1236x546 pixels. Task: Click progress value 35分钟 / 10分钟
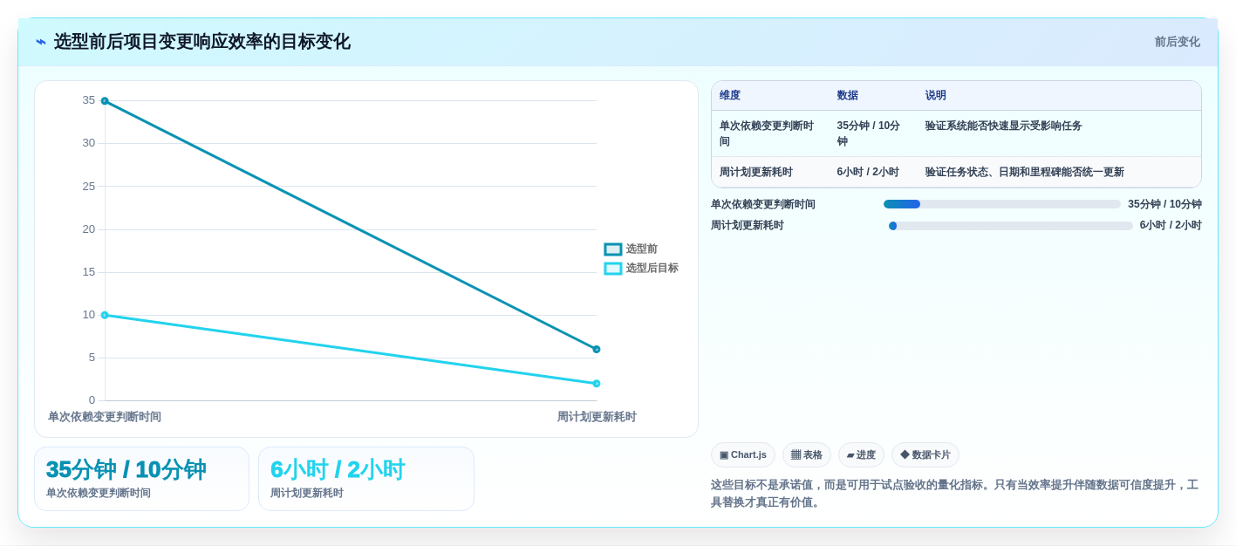pyautogui.click(x=1164, y=204)
